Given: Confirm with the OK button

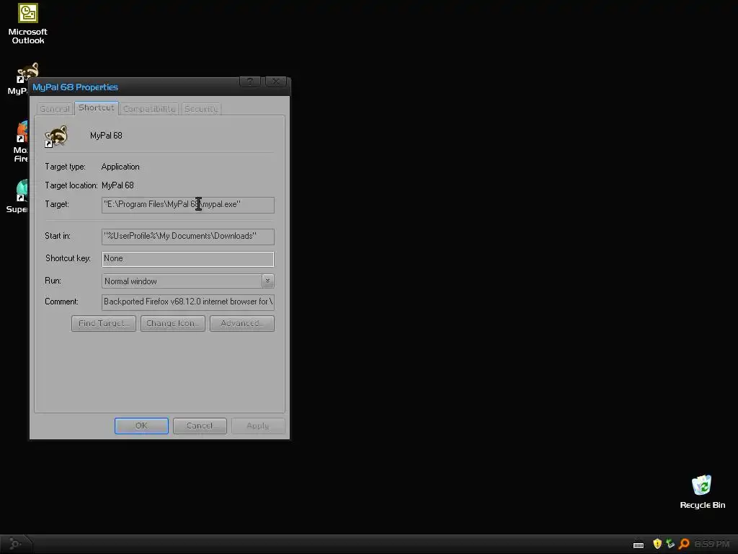Looking at the screenshot, I should 141,426.
